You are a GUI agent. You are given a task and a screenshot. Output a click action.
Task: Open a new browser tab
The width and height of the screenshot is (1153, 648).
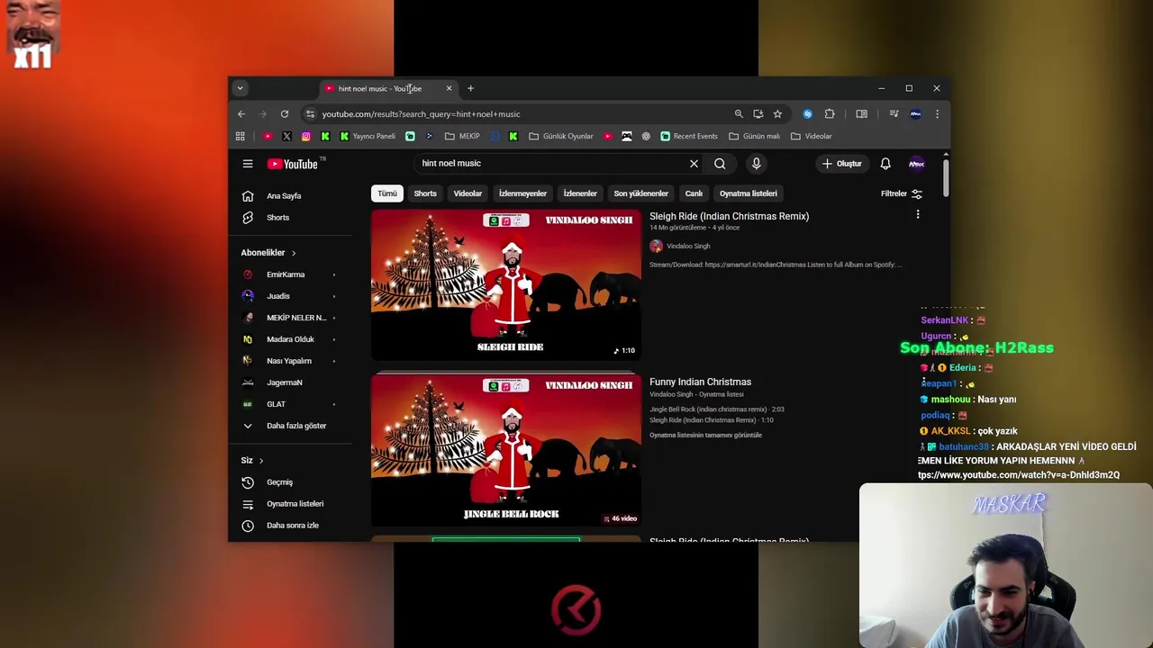tap(470, 88)
